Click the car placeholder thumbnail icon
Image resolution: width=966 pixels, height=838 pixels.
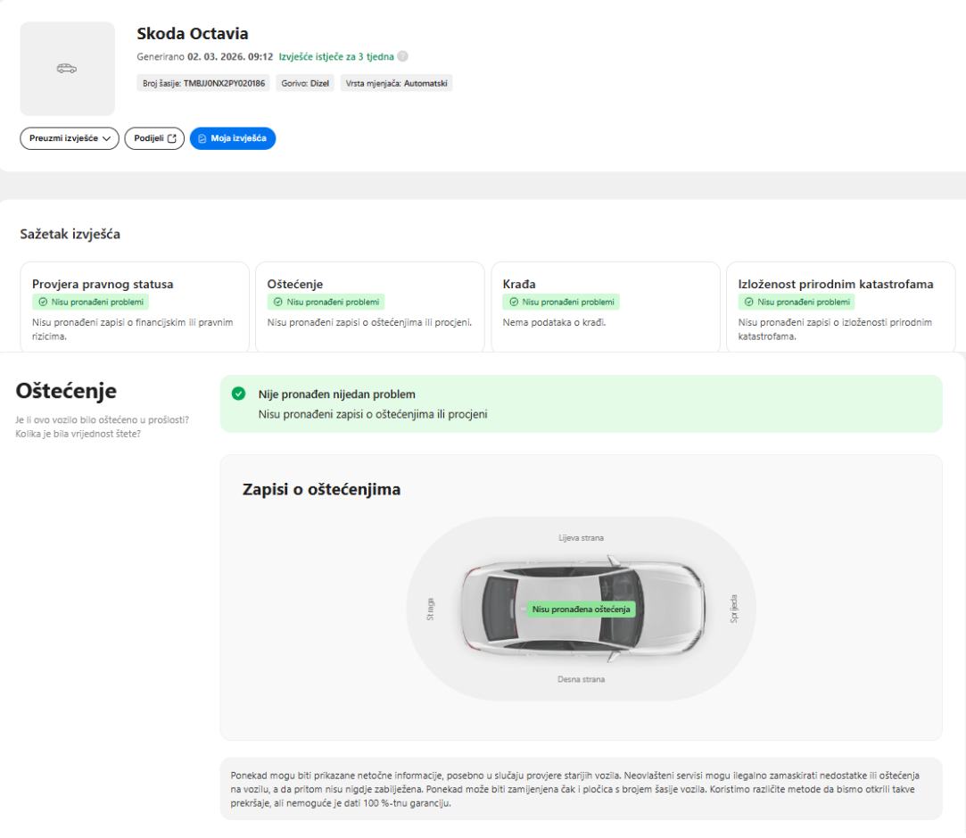(67, 69)
